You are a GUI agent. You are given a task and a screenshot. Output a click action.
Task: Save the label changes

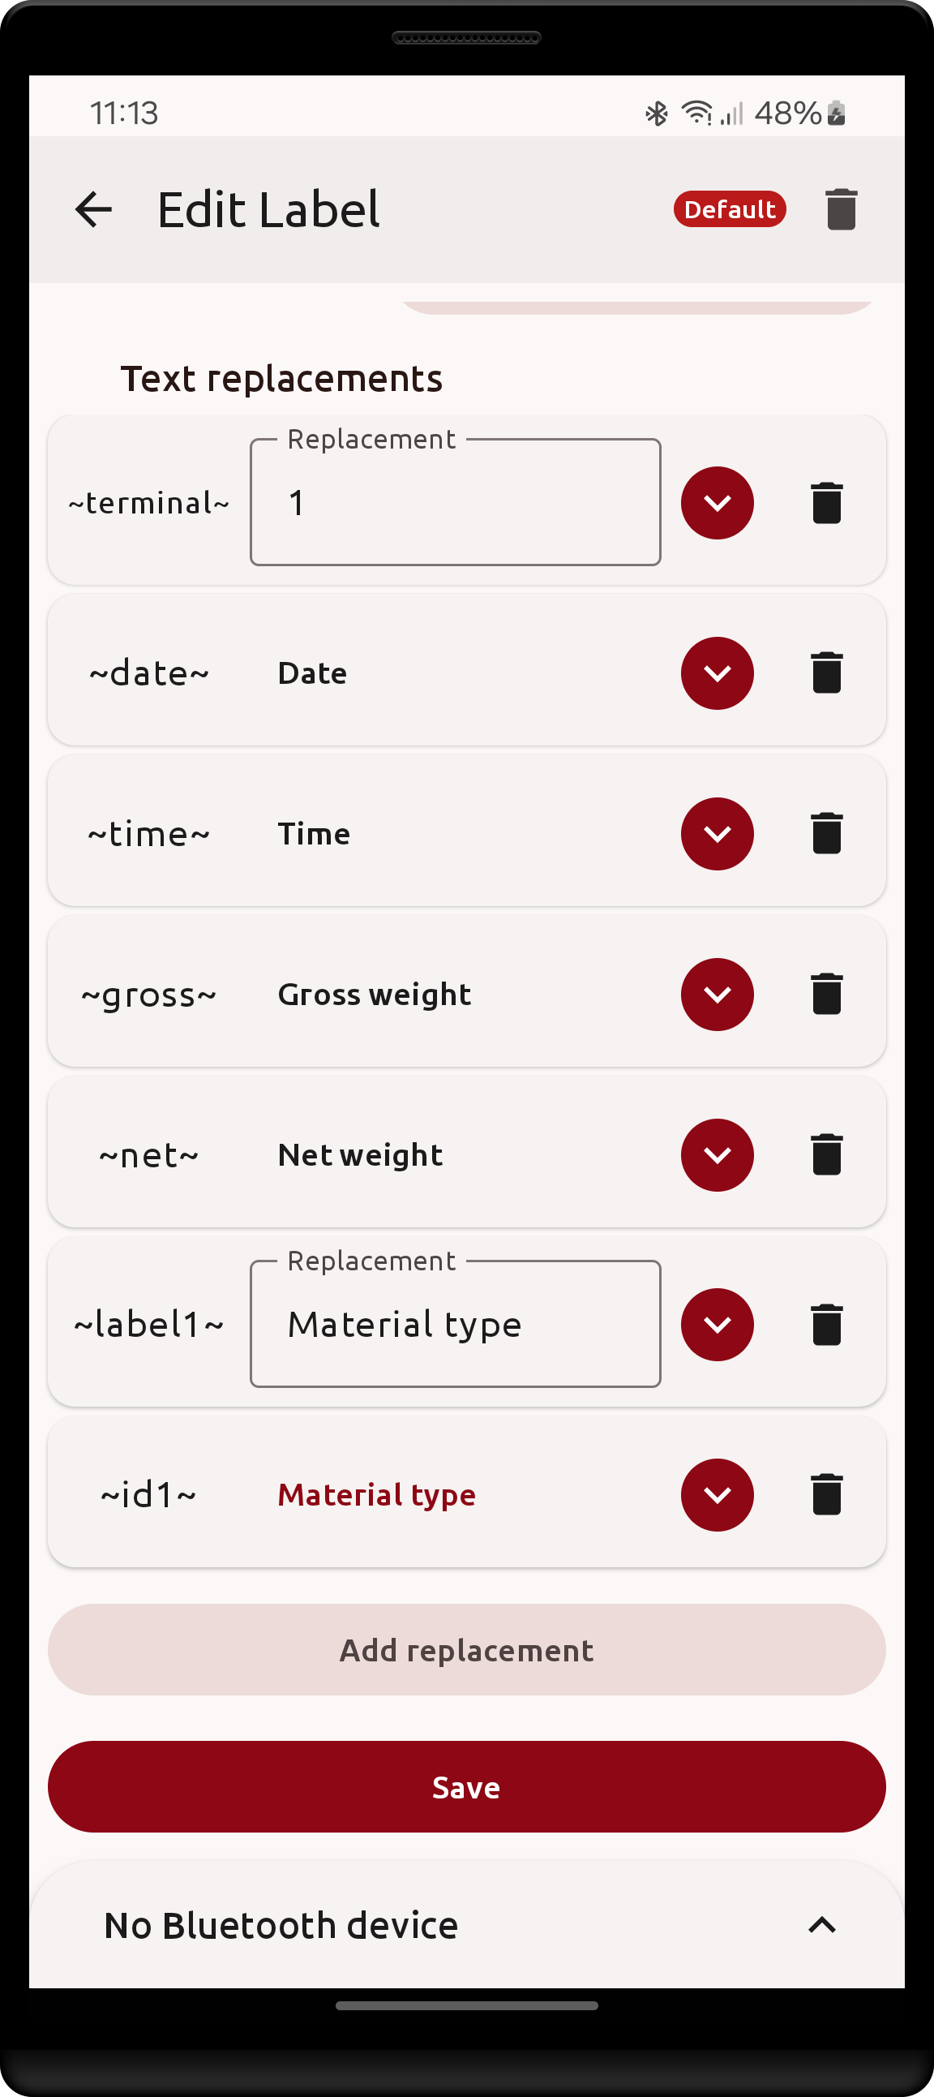coord(466,1787)
